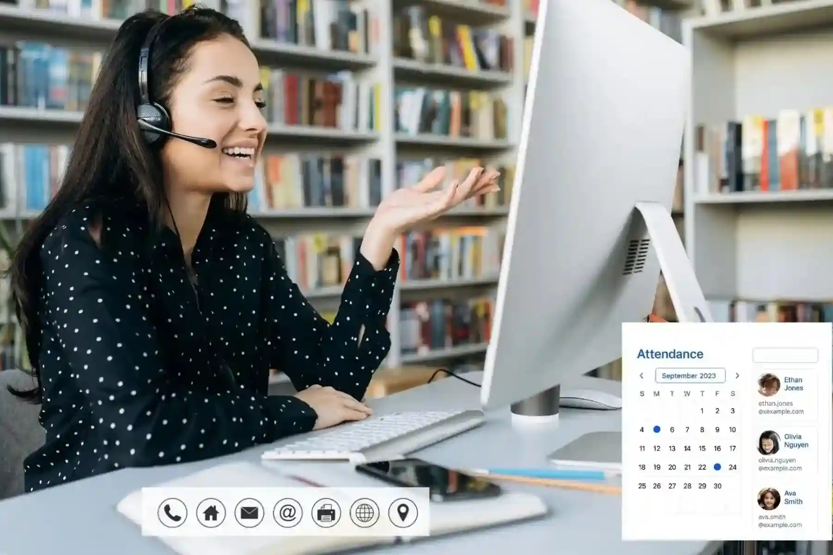The image size is (833, 555).
Task: Go to the previous month with the left chevron
Action: [x=640, y=376]
